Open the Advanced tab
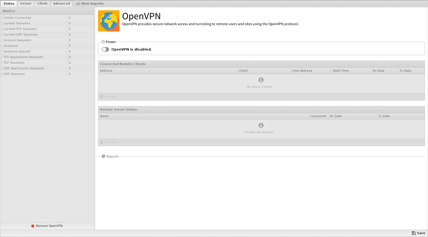 (61, 3)
